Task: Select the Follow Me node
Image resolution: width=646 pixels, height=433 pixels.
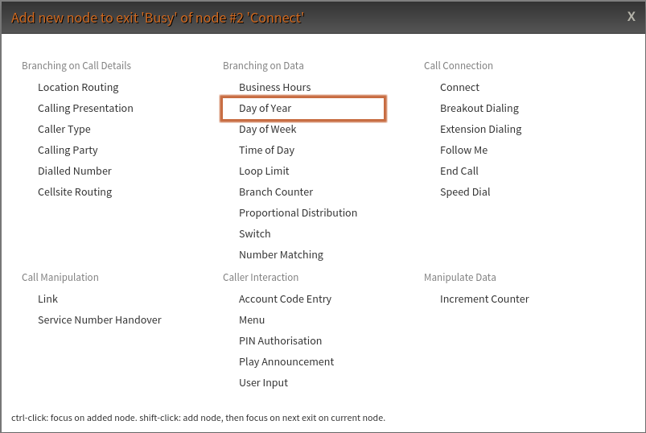Action: [463, 150]
